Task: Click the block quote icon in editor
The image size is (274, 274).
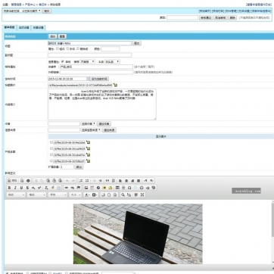Action: pos(107,181)
